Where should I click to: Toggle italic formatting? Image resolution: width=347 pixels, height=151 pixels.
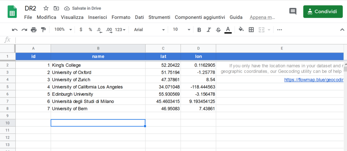click(209, 30)
